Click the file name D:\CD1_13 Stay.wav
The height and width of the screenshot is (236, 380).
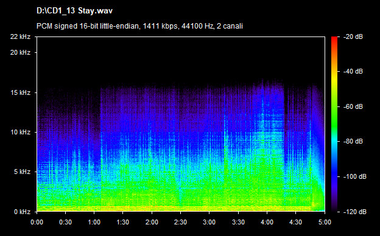tap(75, 11)
